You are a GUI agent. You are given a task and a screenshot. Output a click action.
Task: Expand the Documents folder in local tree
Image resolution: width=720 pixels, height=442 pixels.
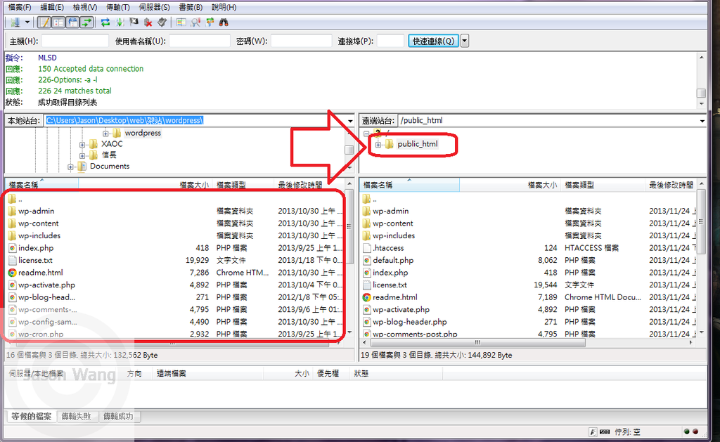[x=70, y=167]
